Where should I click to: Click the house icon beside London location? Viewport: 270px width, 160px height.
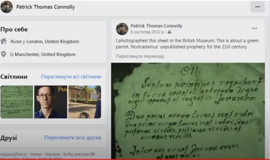pyautogui.click(x=4, y=41)
